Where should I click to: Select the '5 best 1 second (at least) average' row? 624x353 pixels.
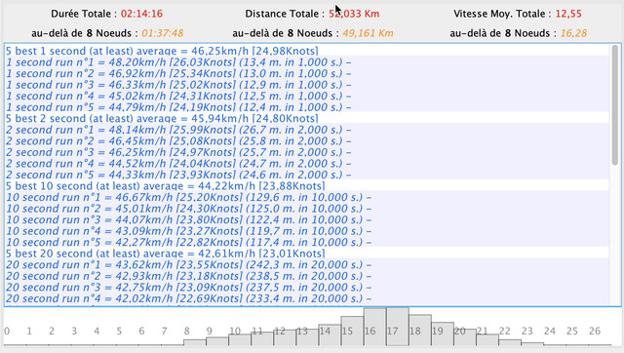(307, 51)
